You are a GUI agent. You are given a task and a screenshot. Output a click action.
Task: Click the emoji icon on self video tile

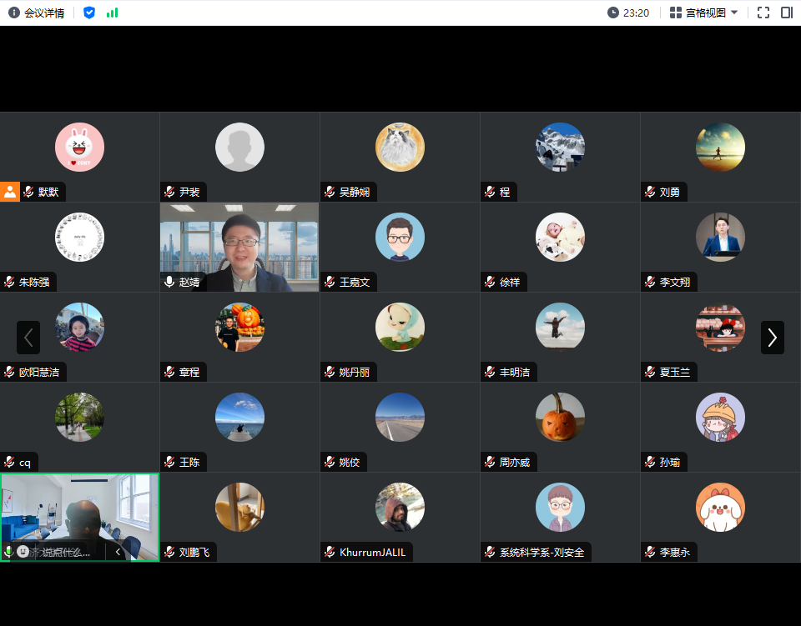point(23,551)
